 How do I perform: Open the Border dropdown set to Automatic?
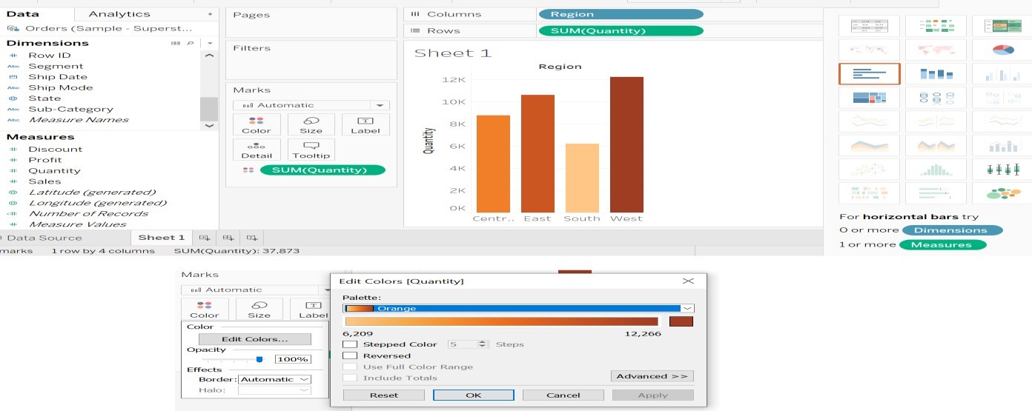click(274, 379)
